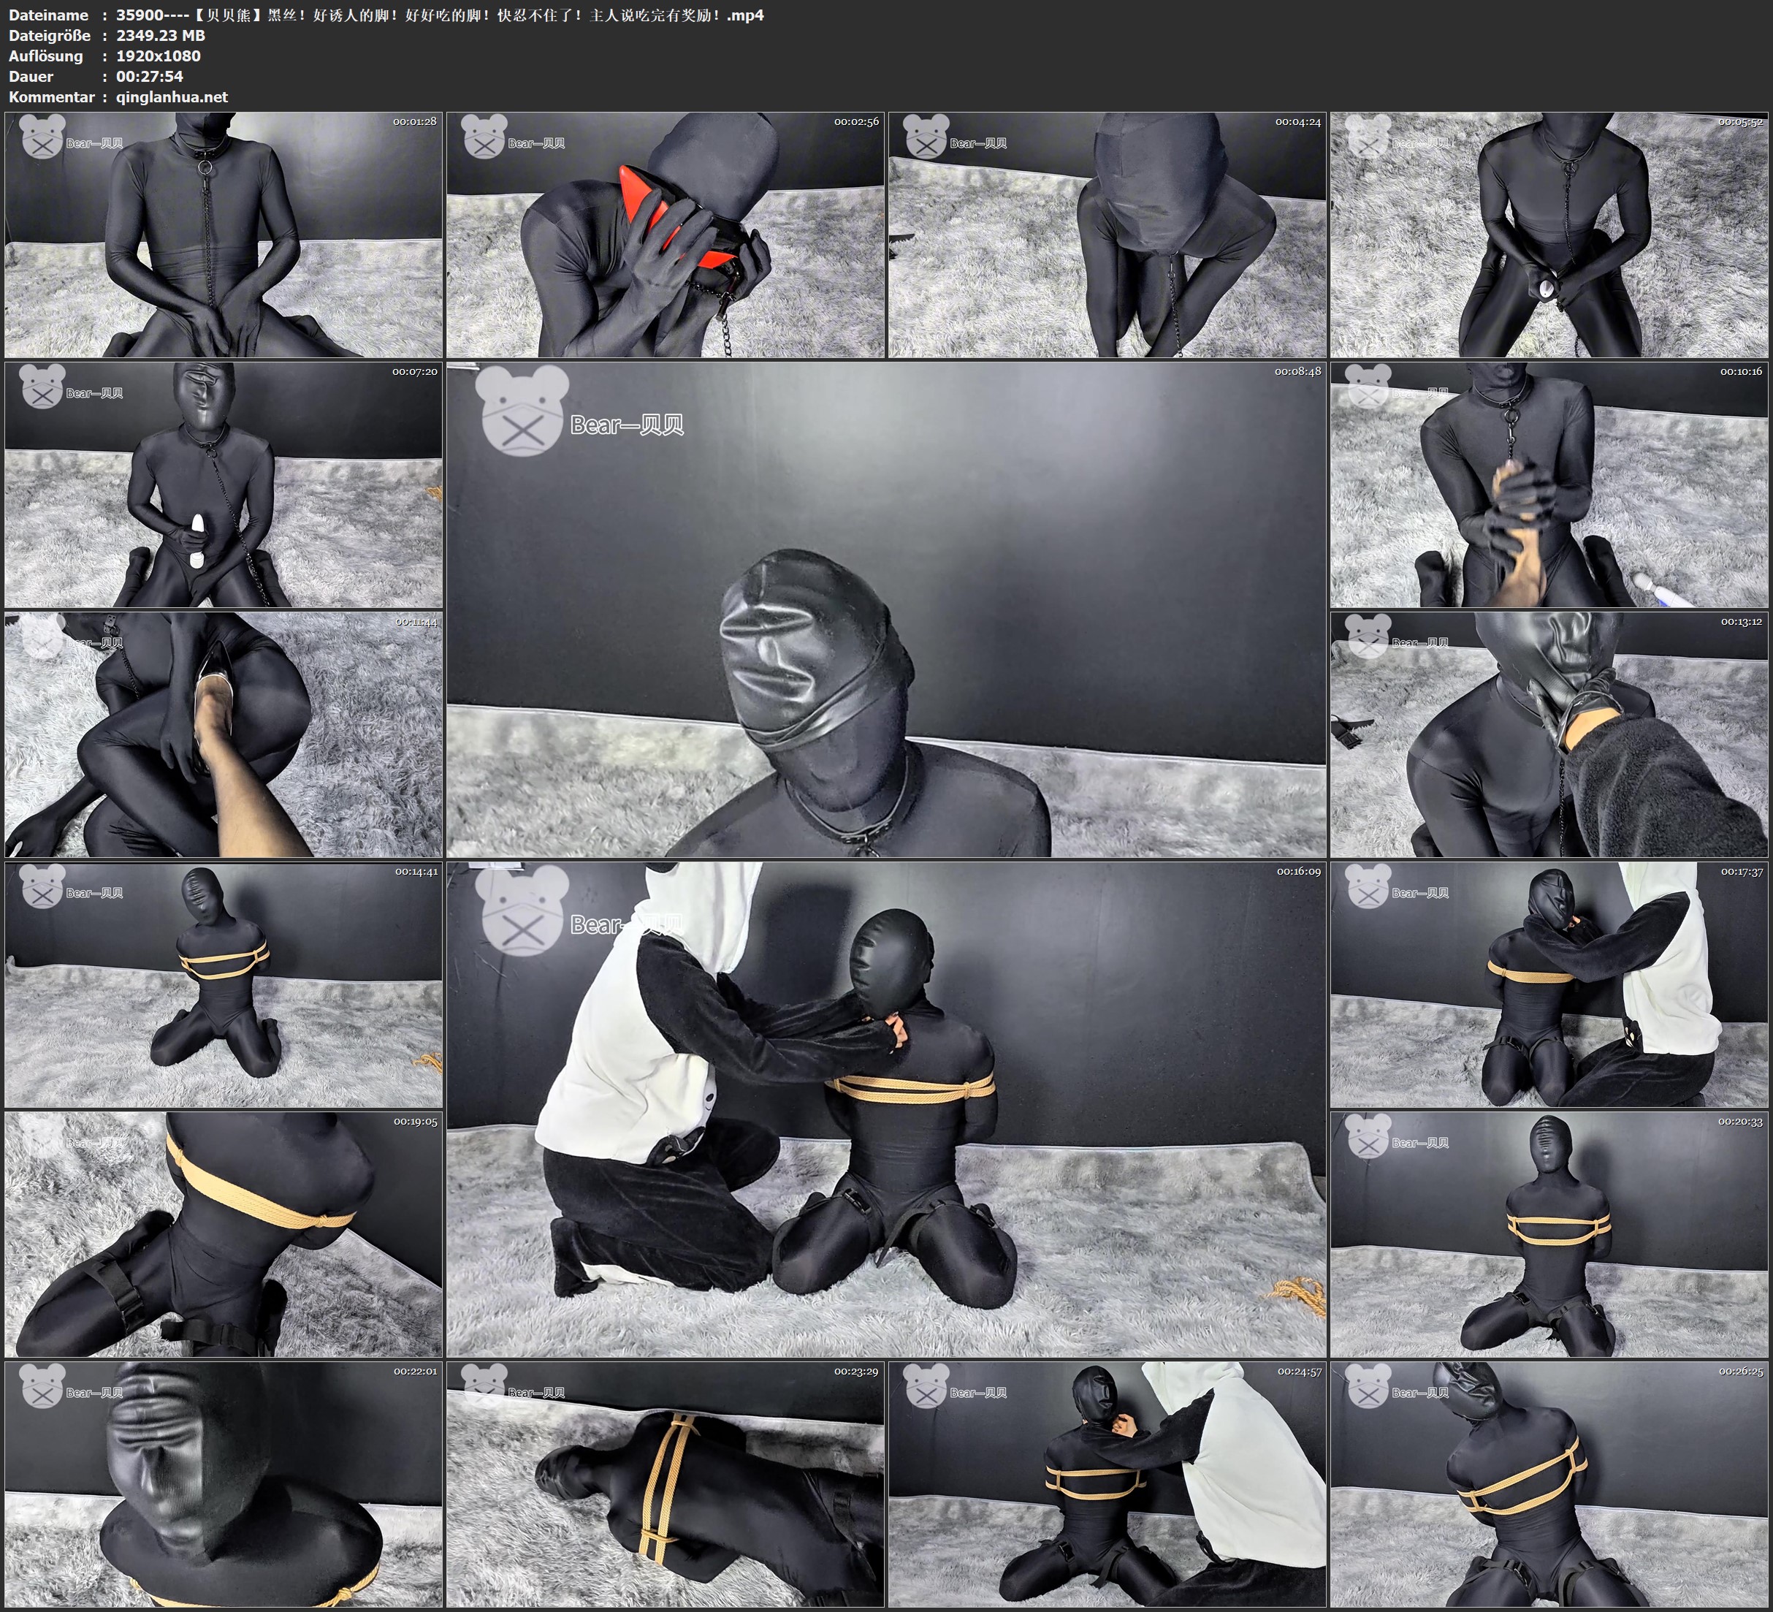Viewport: 1773px width, 1612px height.
Task: Click the frame stamped 00:05:52
Action: click(x=1549, y=234)
